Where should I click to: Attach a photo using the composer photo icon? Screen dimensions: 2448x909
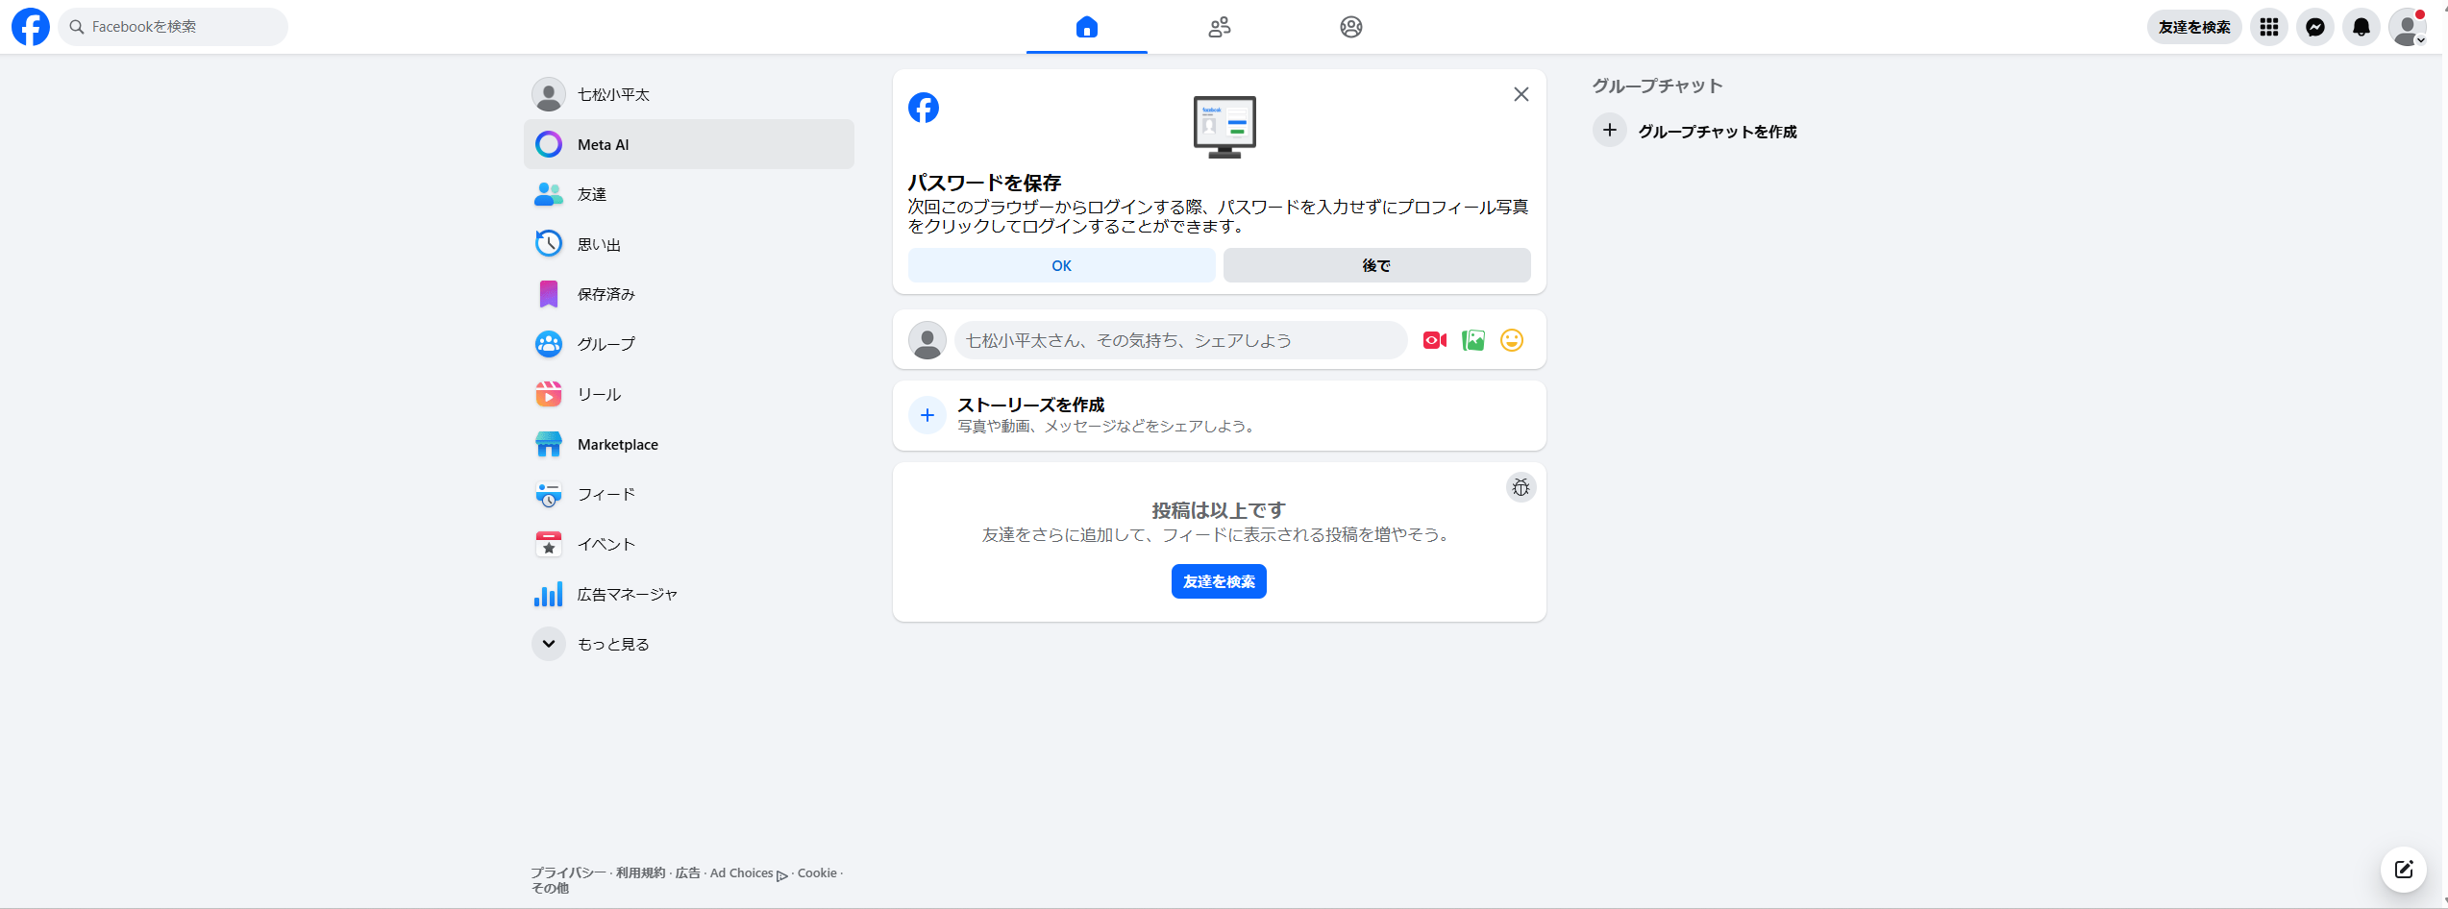[x=1472, y=339]
